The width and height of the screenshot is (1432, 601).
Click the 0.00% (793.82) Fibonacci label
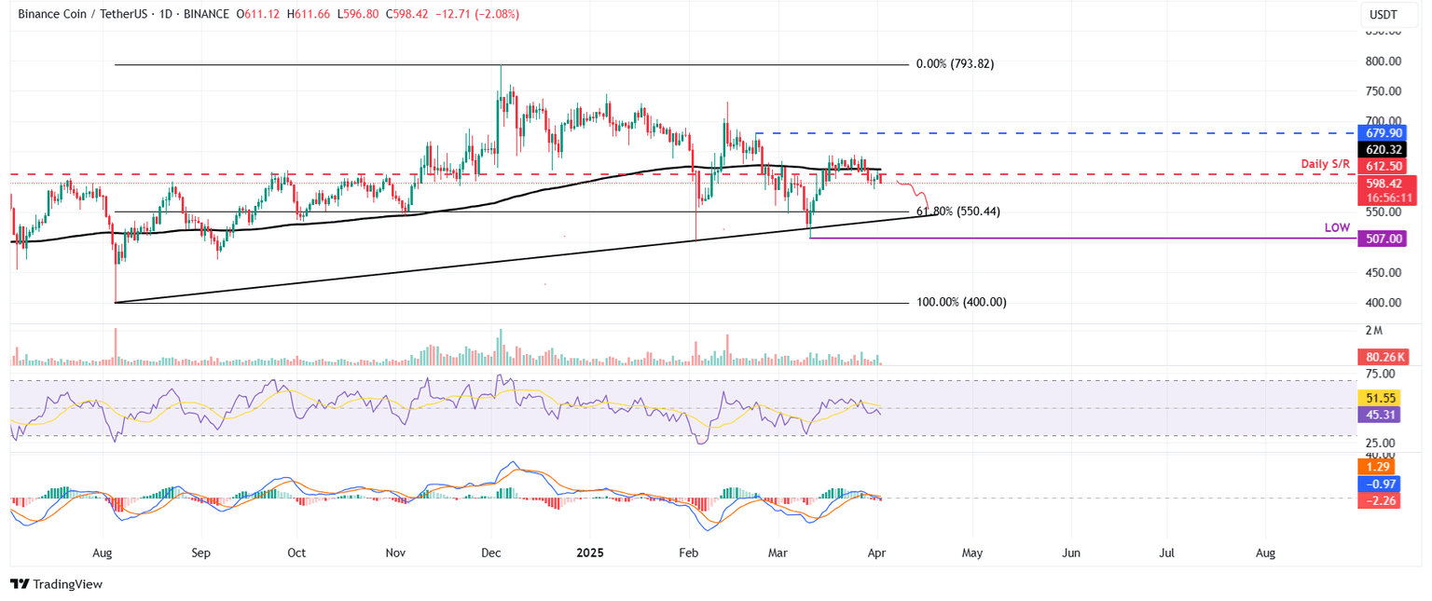coord(953,63)
